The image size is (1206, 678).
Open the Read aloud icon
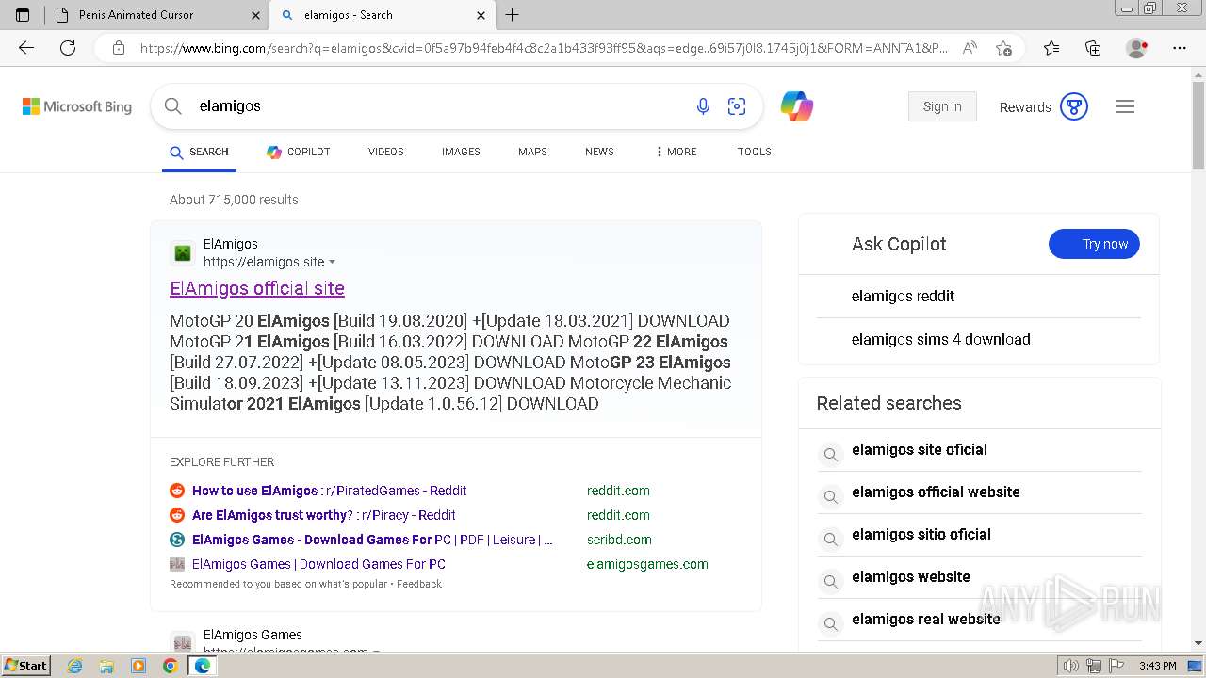pos(970,48)
